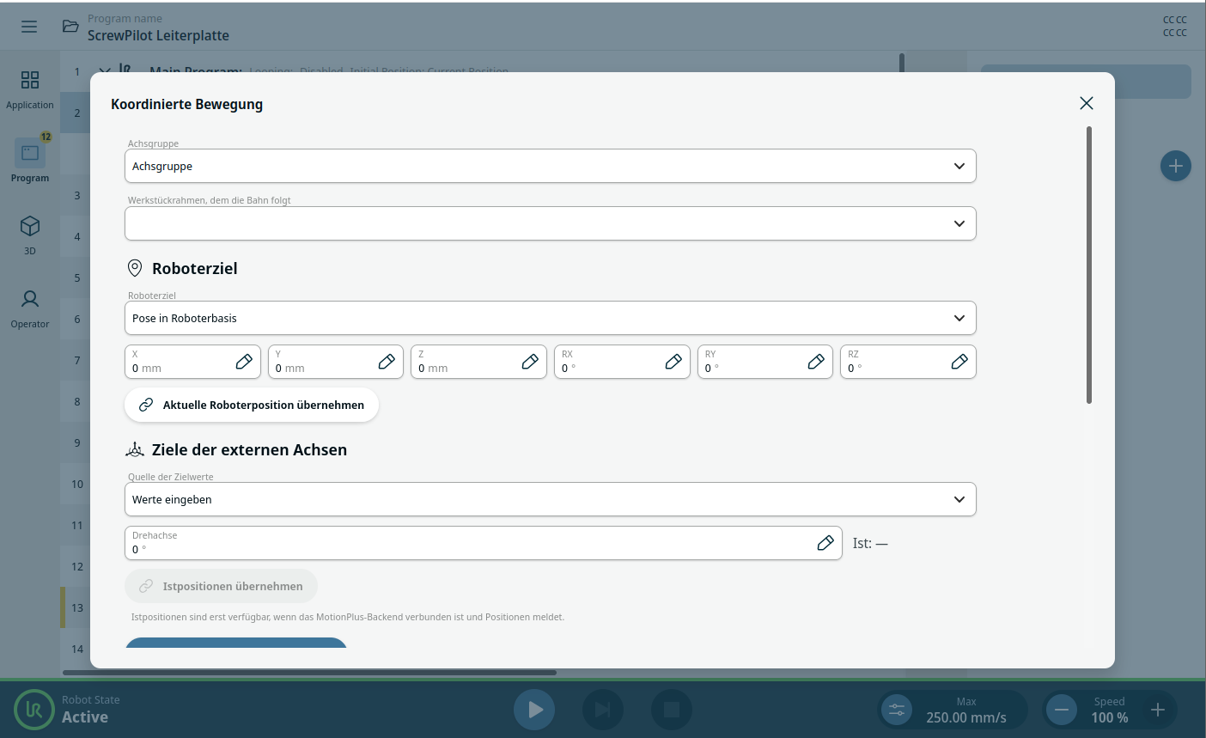Click the UR robot state logo

click(34, 711)
